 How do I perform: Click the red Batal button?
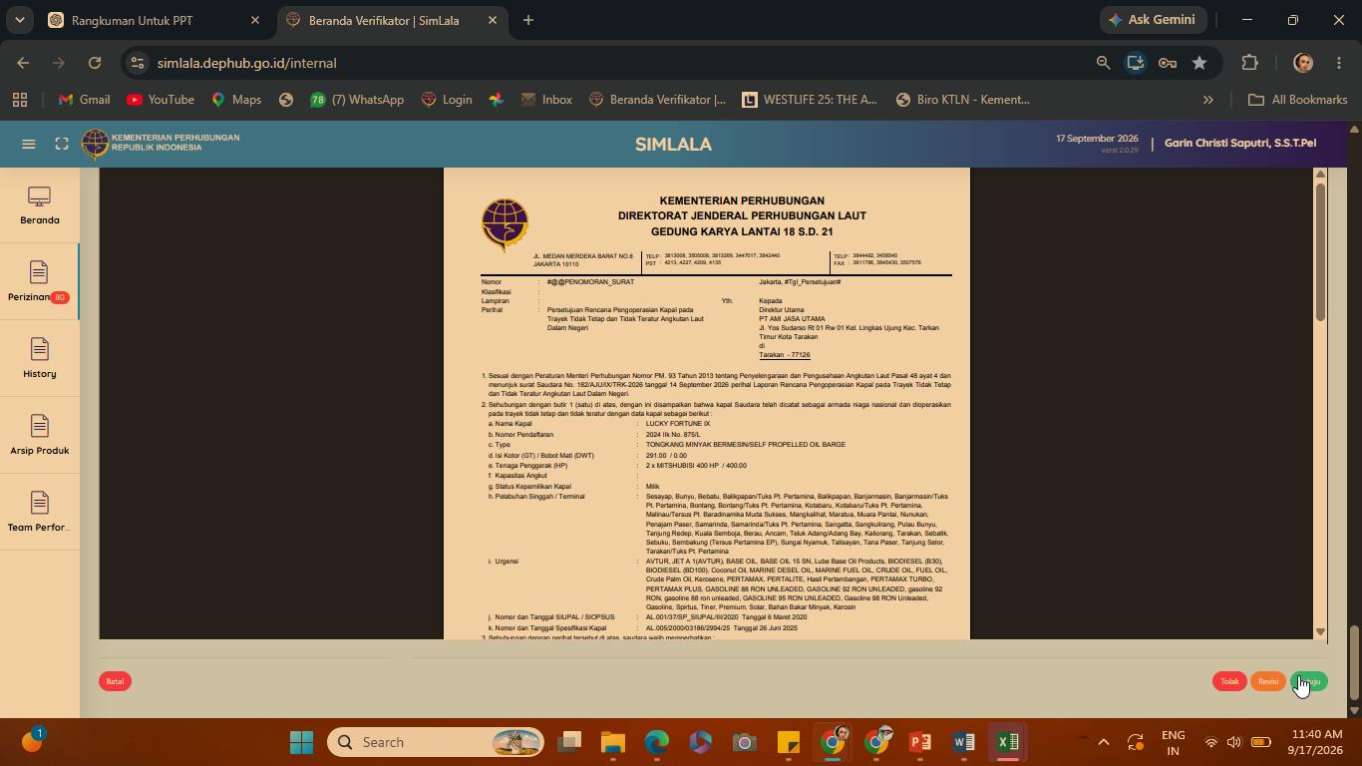[x=115, y=681]
